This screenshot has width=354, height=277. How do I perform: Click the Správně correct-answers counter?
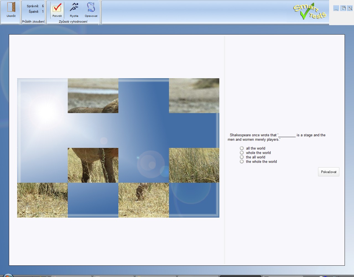[x=35, y=6]
